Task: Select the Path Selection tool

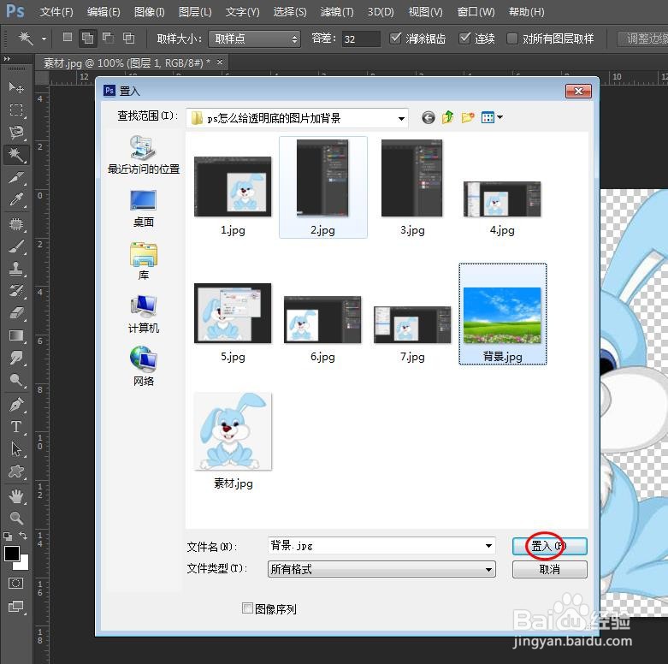Action: pos(16,448)
